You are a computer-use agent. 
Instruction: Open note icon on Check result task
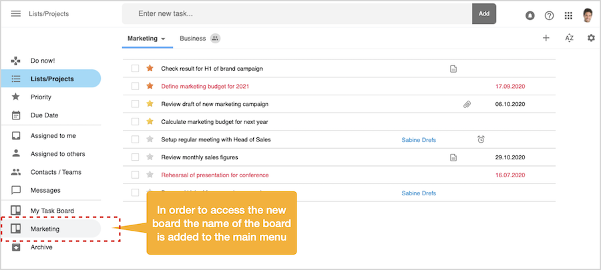click(453, 69)
